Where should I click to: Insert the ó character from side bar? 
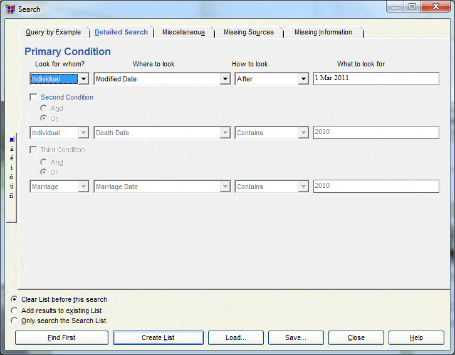coord(12,177)
